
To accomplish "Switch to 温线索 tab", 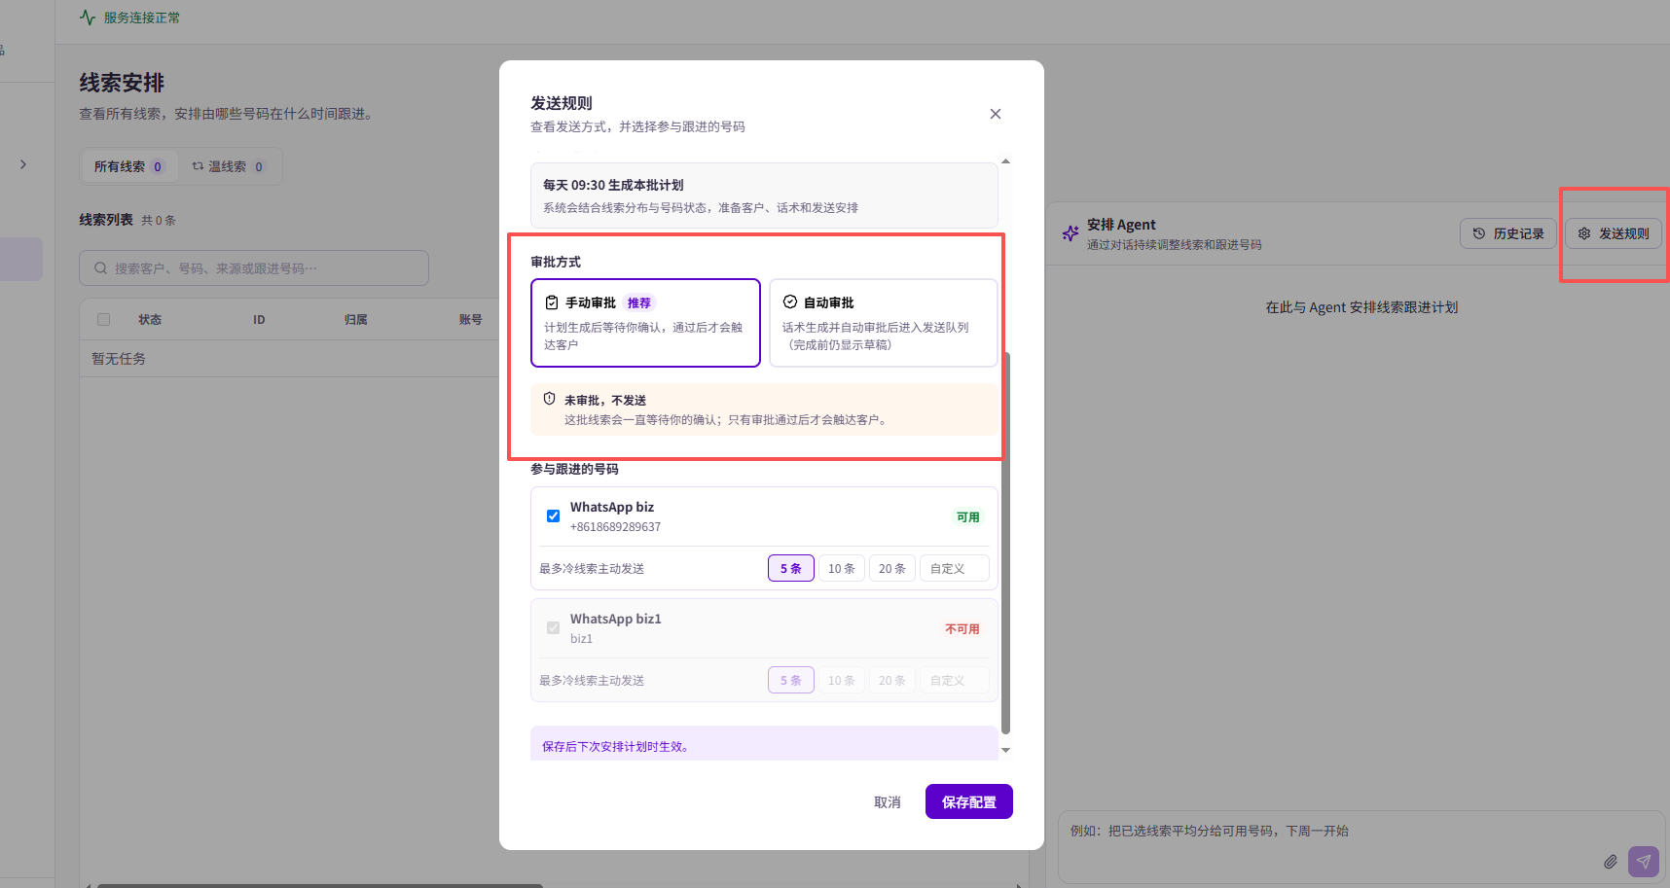I will pyautogui.click(x=228, y=166).
